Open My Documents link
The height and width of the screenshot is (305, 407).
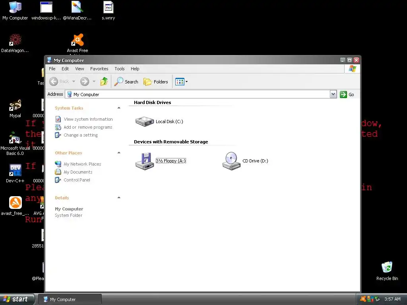(x=78, y=172)
